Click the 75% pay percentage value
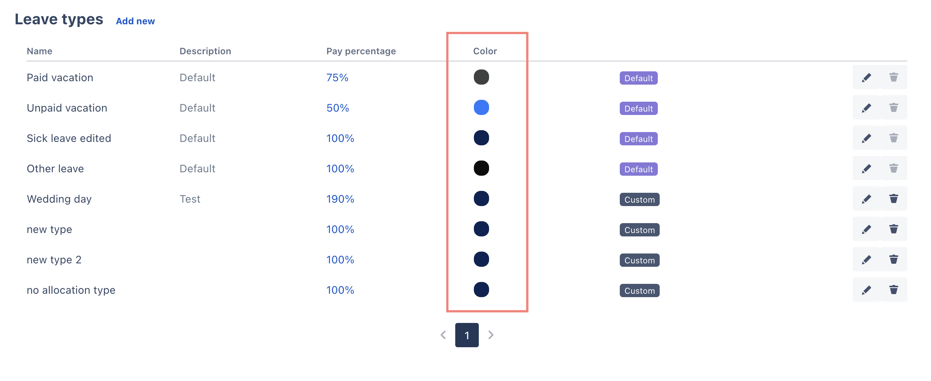The image size is (931, 381). tap(337, 78)
